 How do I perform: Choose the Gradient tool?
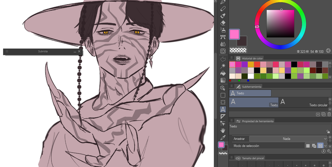tap(223, 80)
